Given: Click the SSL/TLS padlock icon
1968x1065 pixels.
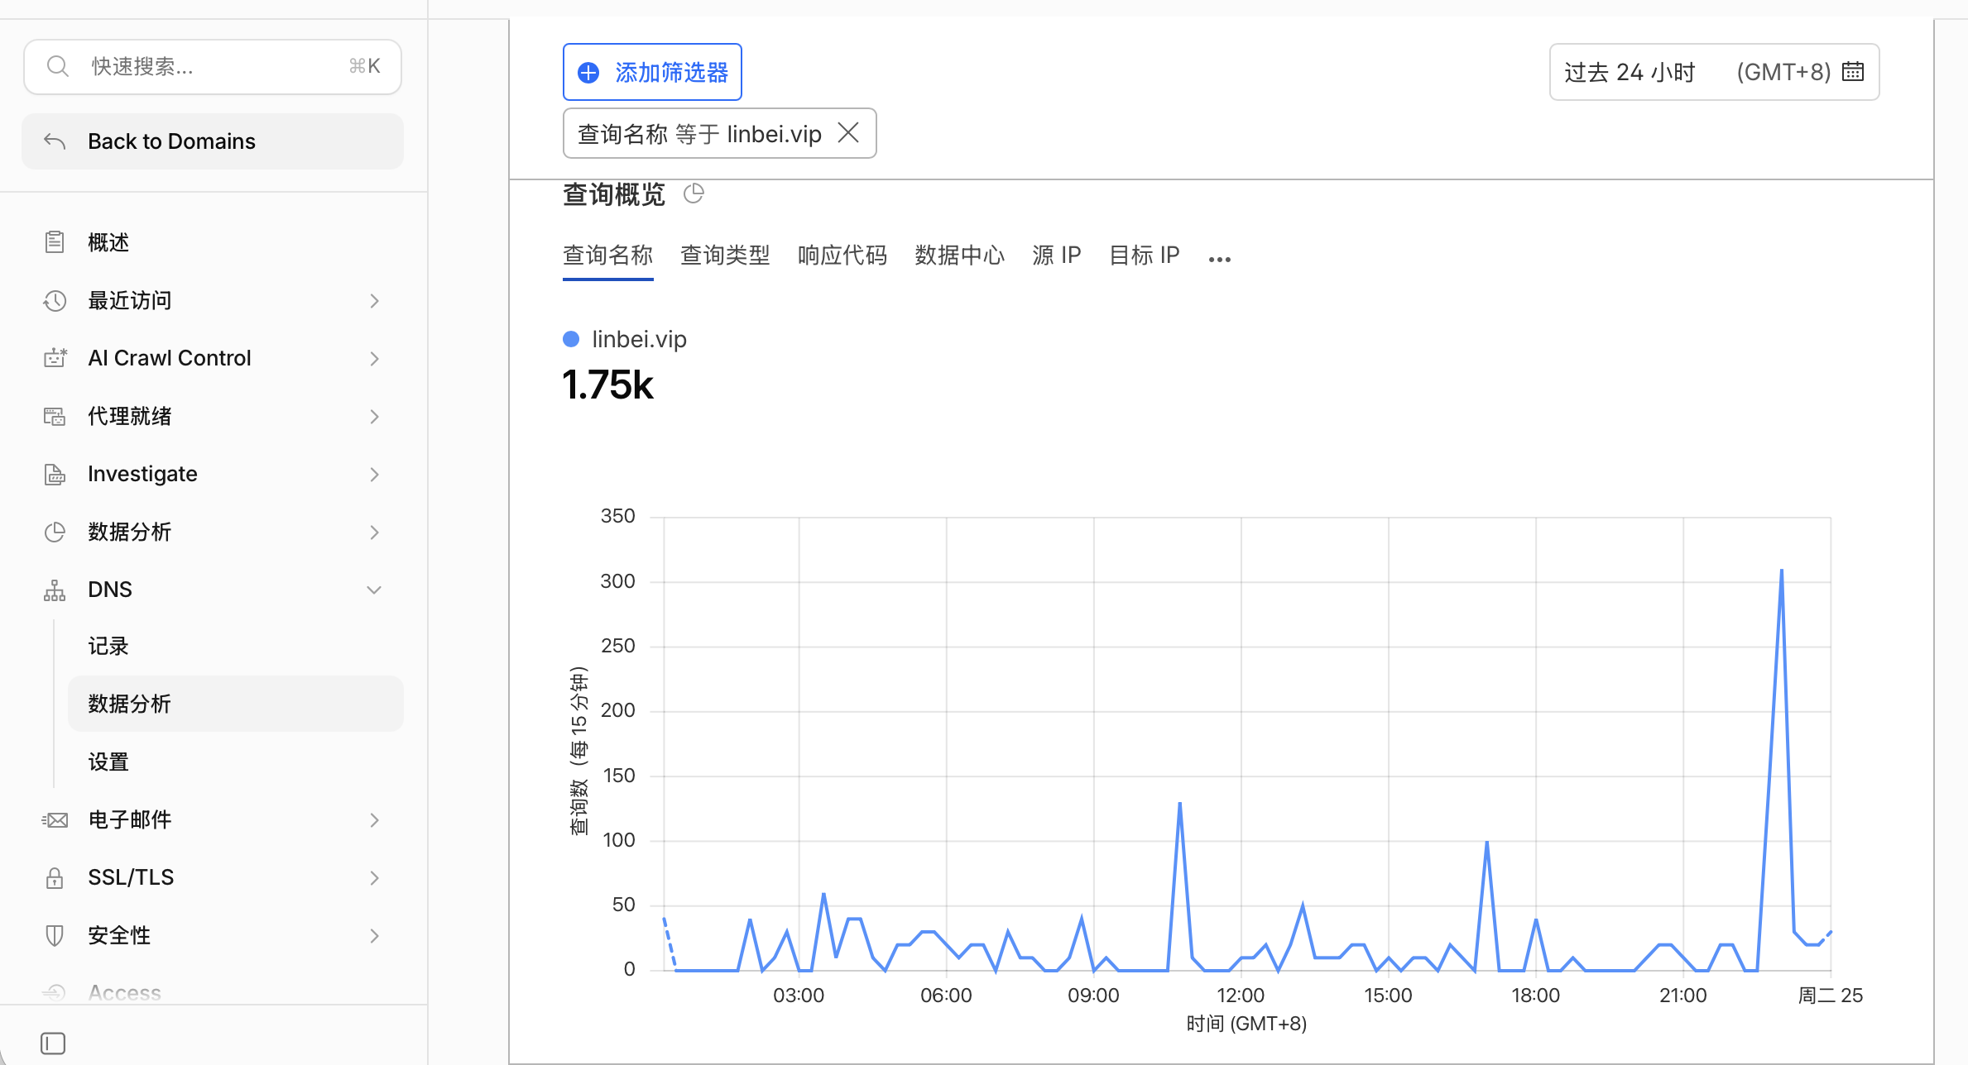Looking at the screenshot, I should [55, 877].
